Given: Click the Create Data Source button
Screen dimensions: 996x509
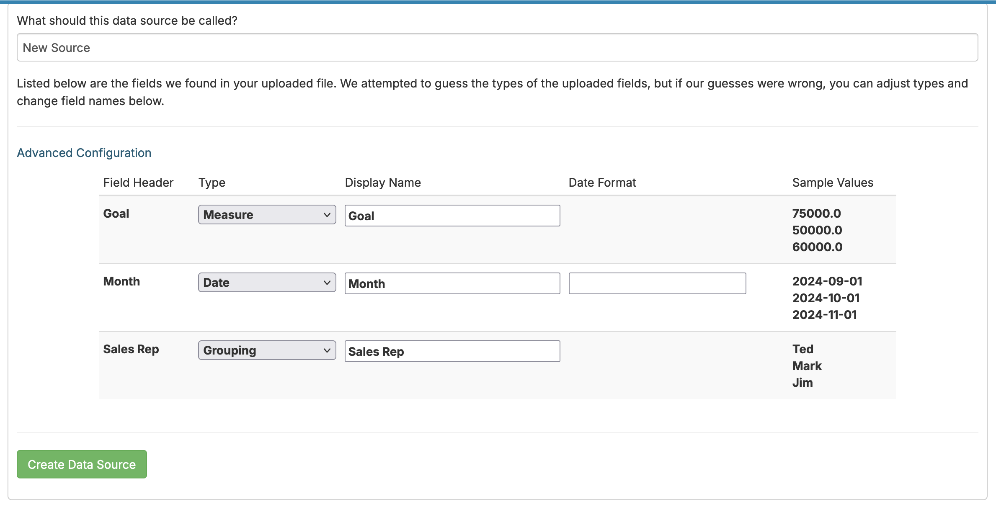Looking at the screenshot, I should (82, 464).
